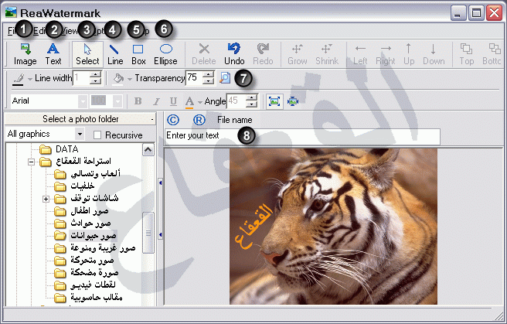Screen dimensions: 507x324
Task: Select the DATA folder
Action: (66, 149)
